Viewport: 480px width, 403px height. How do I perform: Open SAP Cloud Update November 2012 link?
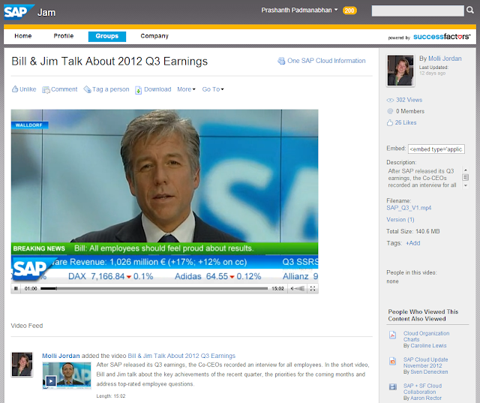pyautogui.click(x=425, y=362)
